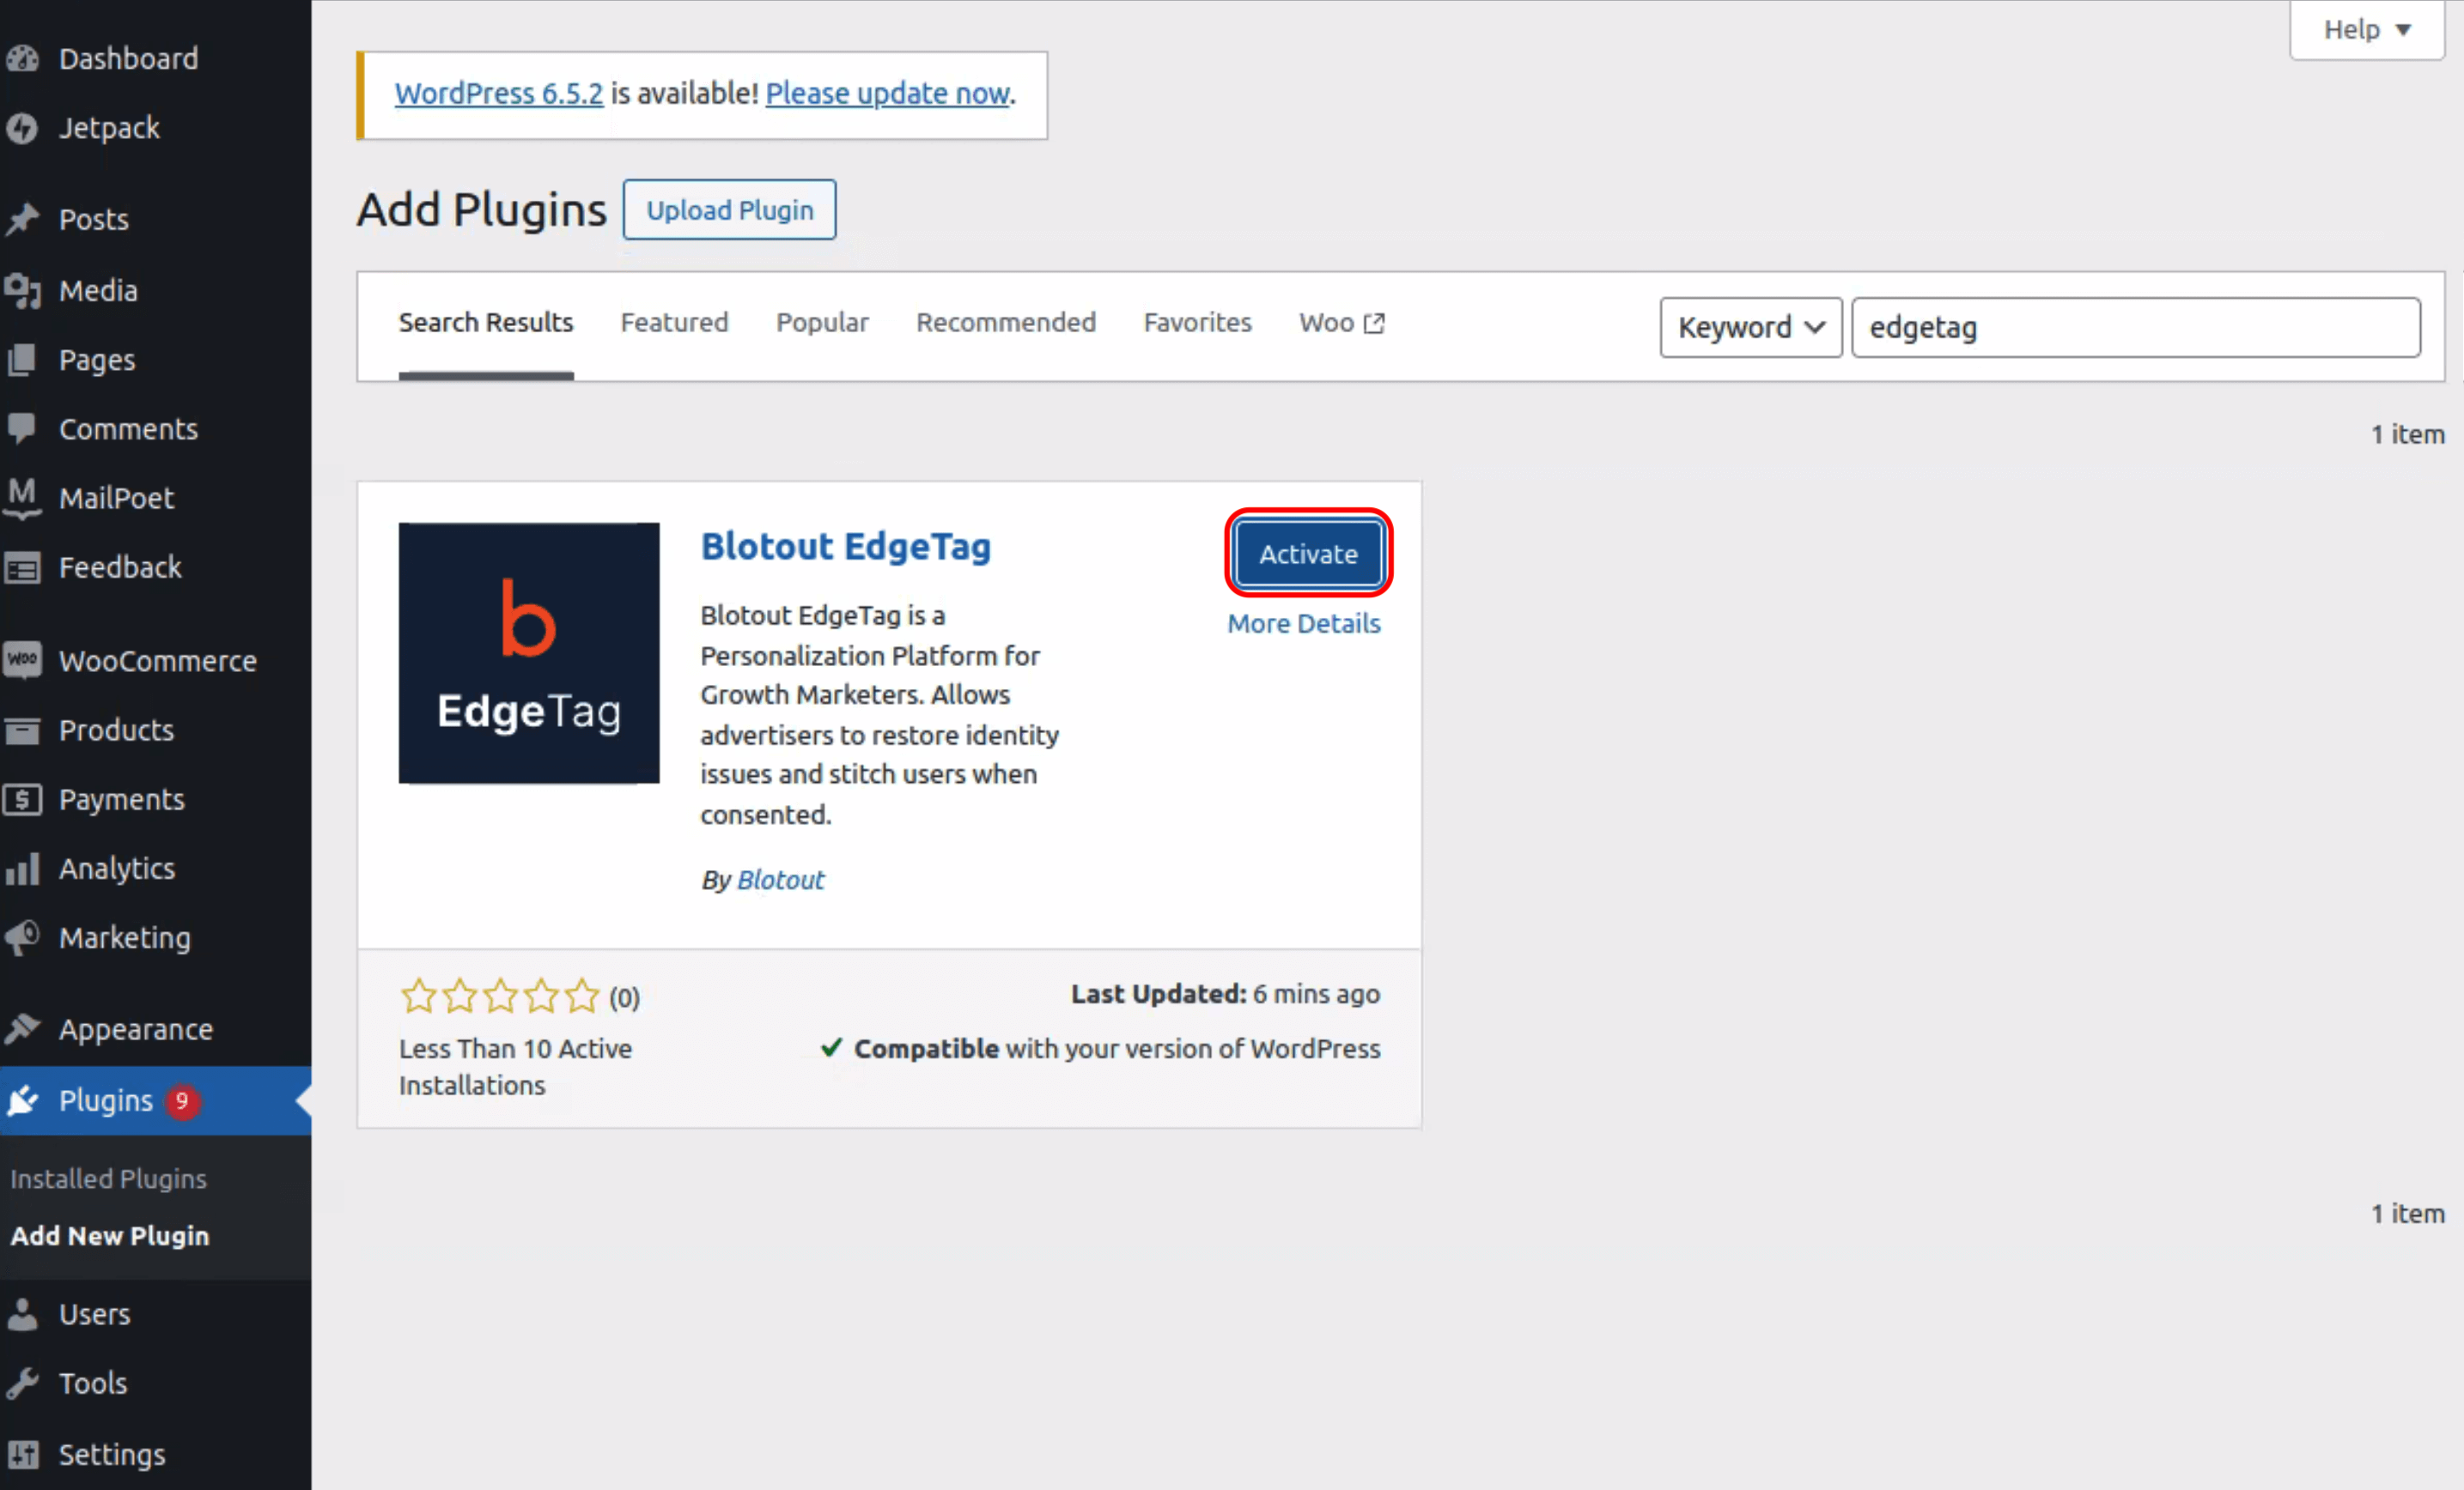2464x1490 pixels.
Task: Click the Media library icon
Action: click(x=22, y=291)
